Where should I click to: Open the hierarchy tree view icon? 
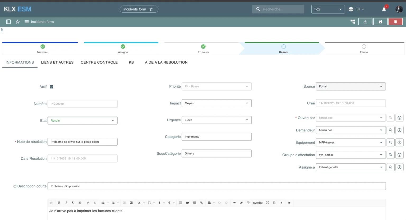point(353,22)
